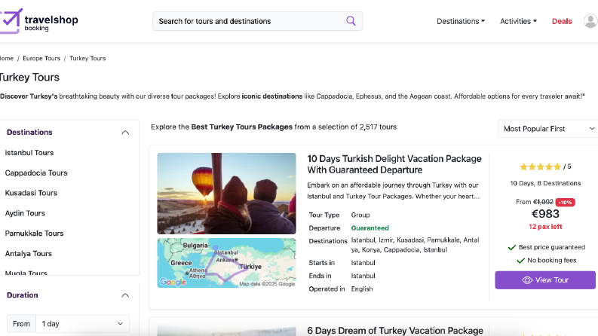The width and height of the screenshot is (598, 336).
Task: Click the Google logo on map
Action: [x=173, y=282]
